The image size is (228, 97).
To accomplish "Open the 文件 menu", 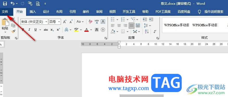I will pos(5,12).
